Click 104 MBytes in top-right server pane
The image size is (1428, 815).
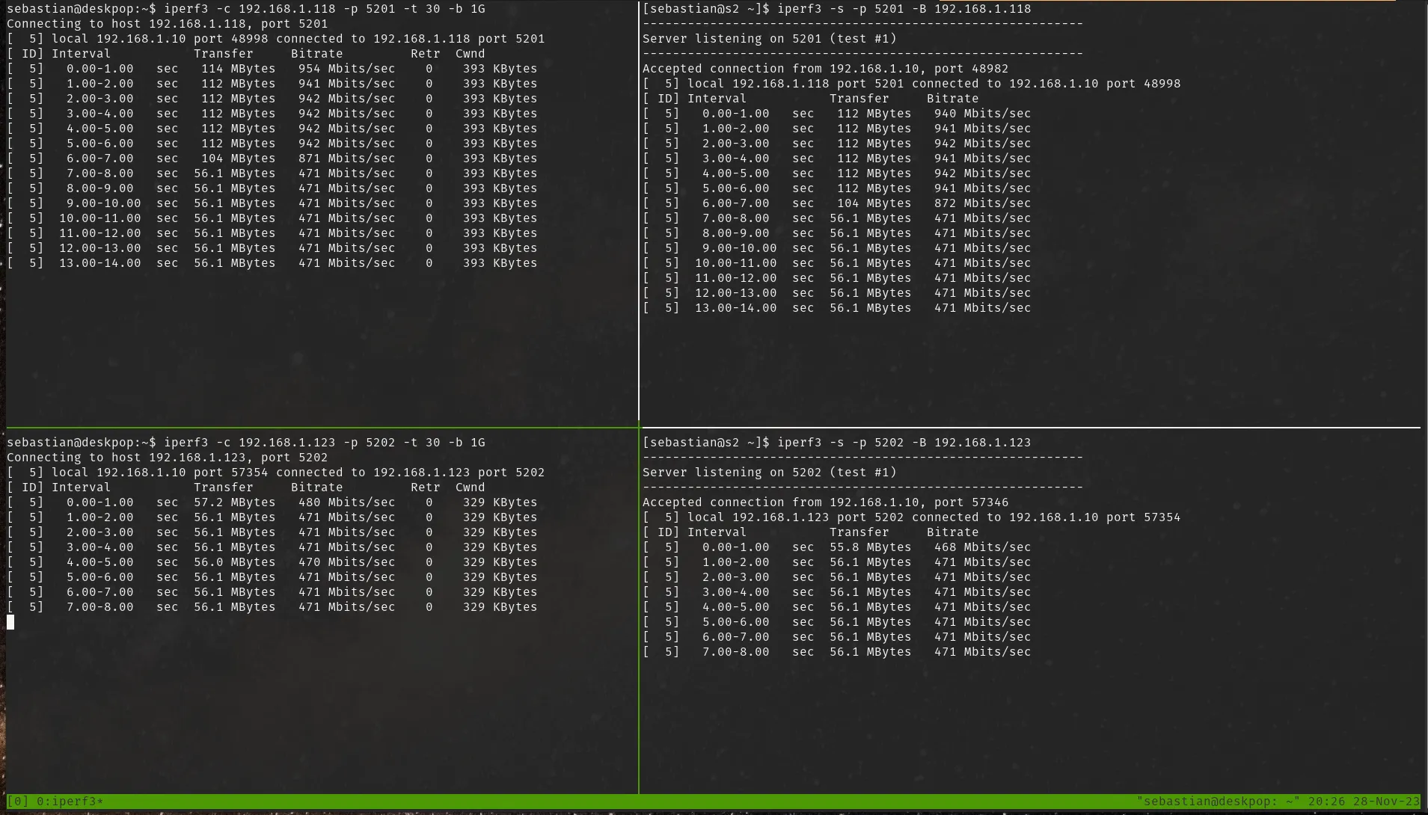(874, 203)
